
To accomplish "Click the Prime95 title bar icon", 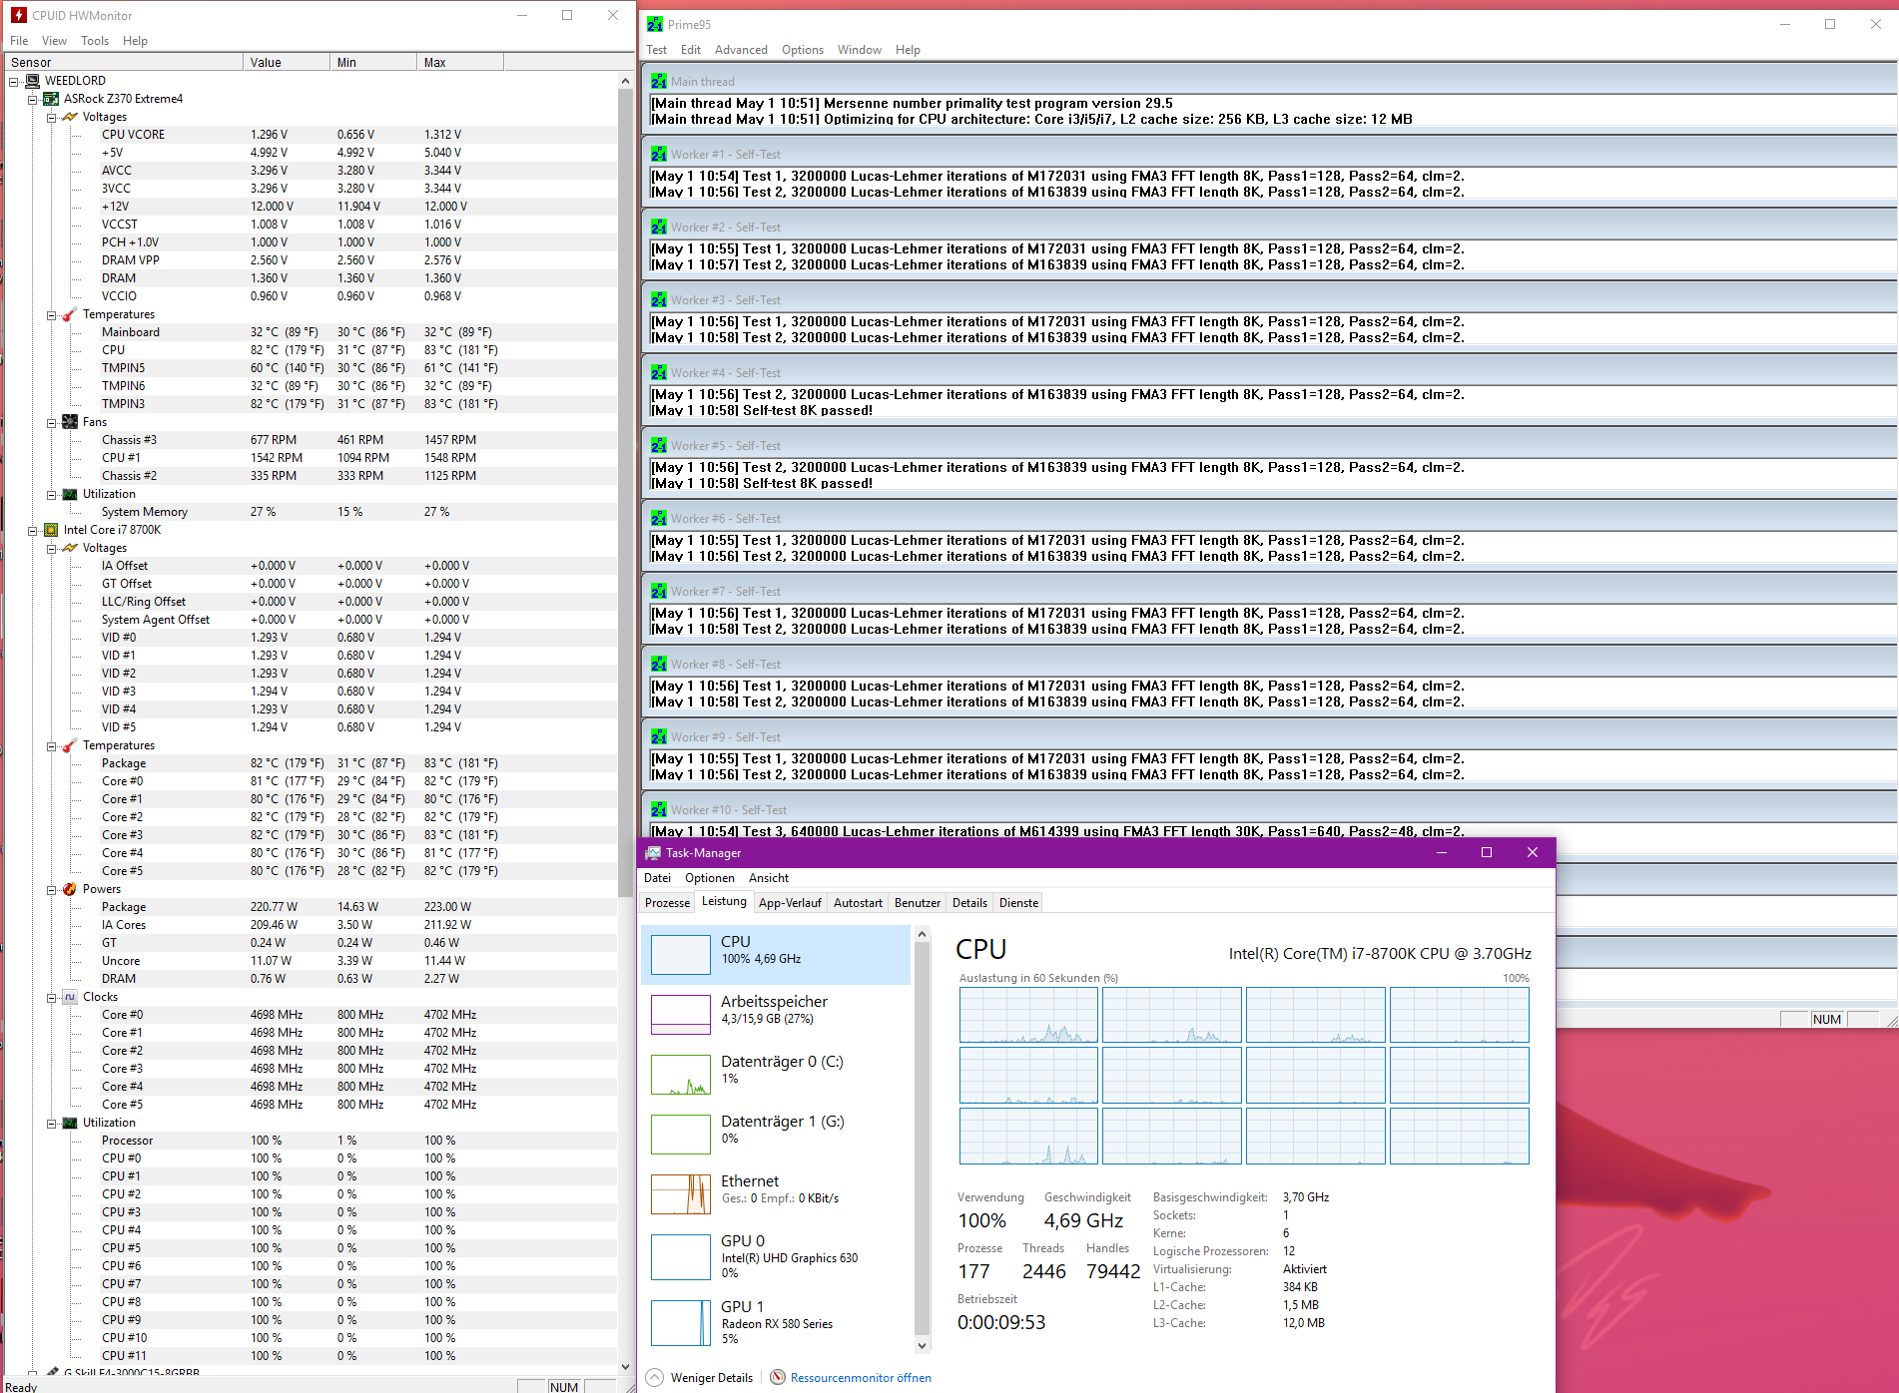I will pyautogui.click(x=655, y=24).
